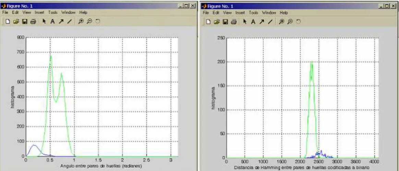Activate the Add Text tool in left window

(x=52, y=22)
